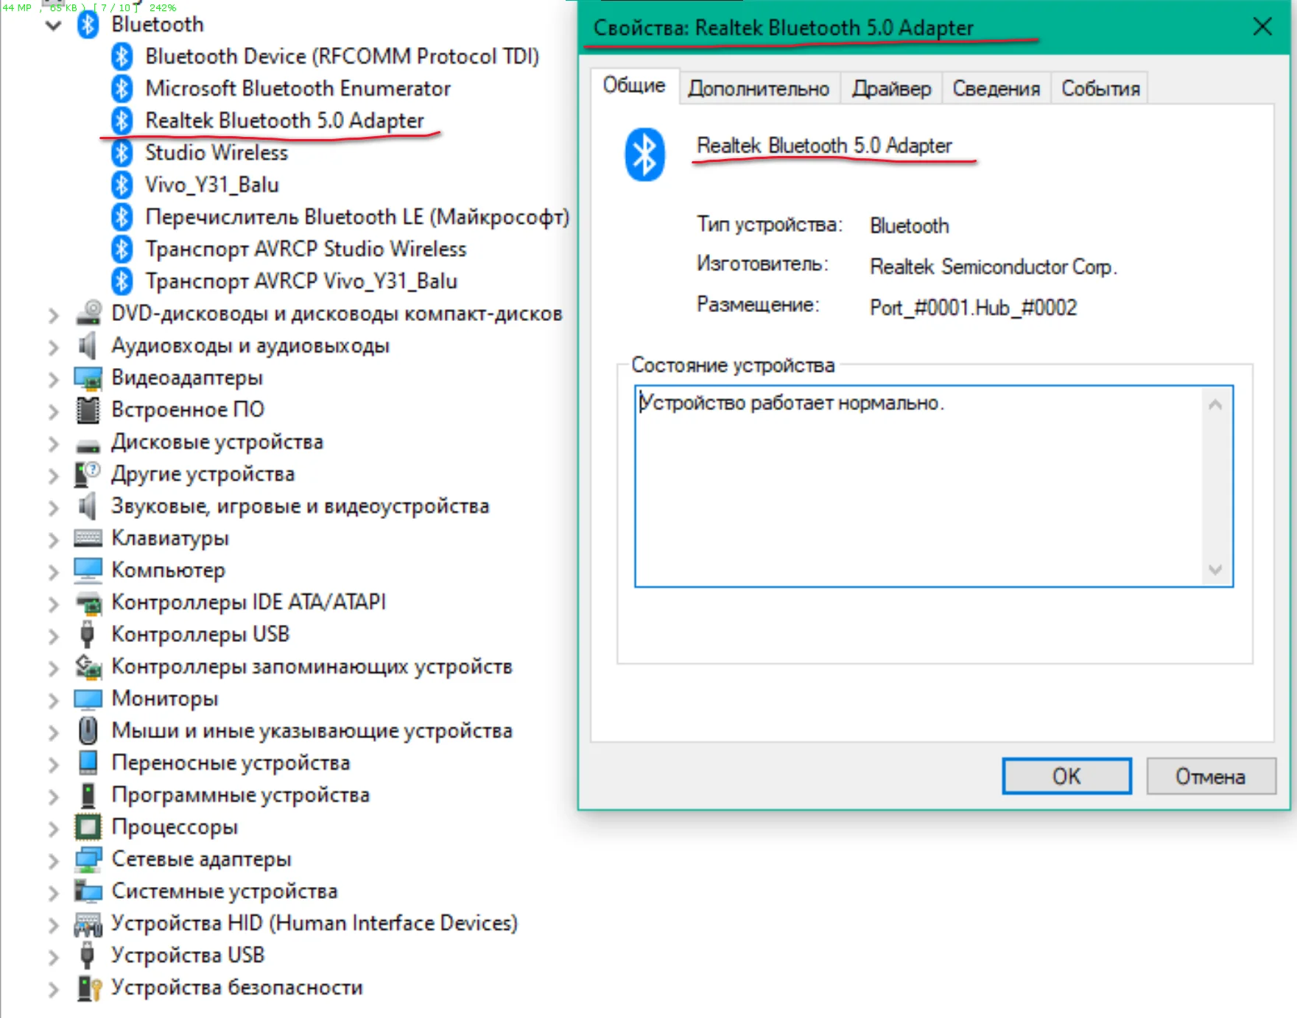Screen dimensions: 1297x1018
Task: Open the События tab
Action: [1100, 88]
